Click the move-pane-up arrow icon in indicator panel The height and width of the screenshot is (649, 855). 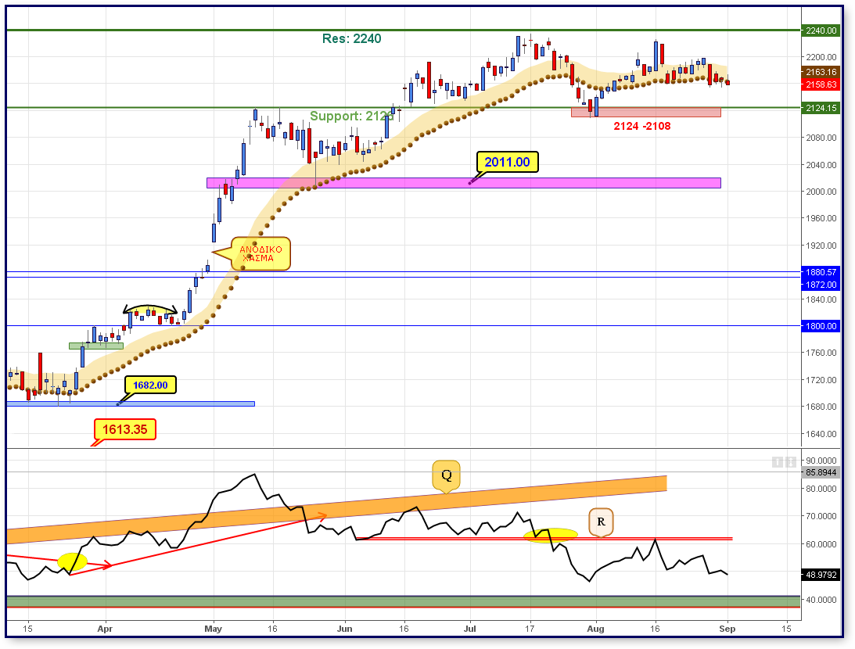pos(778,462)
